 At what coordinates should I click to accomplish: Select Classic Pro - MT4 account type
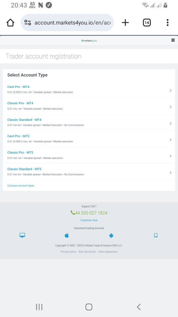[x=89, y=106]
